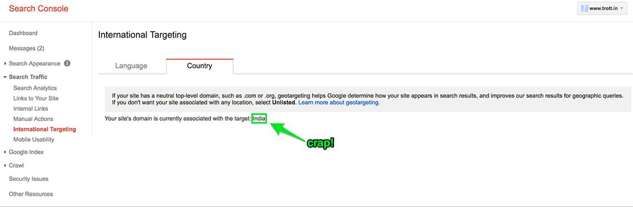
Task: Select the Country tab
Action: [199, 66]
